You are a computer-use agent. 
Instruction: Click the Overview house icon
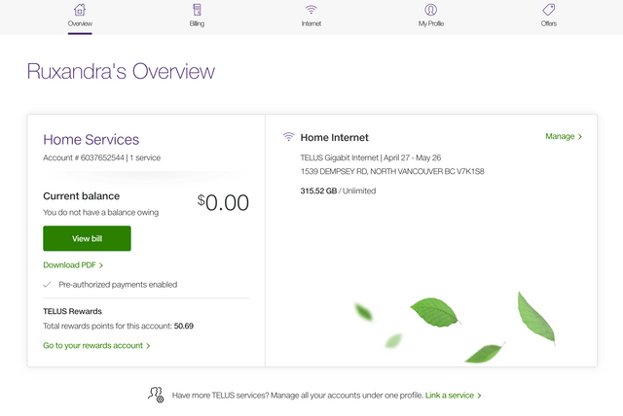(x=80, y=9)
